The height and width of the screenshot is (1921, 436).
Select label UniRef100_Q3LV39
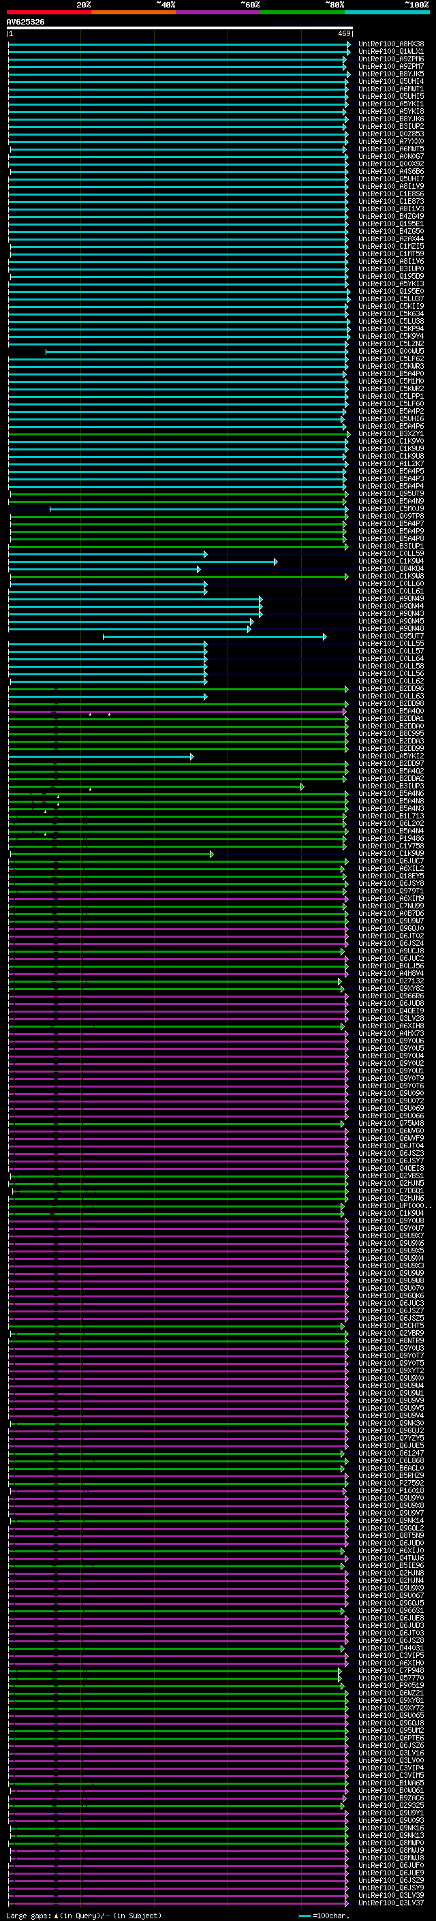[390, 1895]
